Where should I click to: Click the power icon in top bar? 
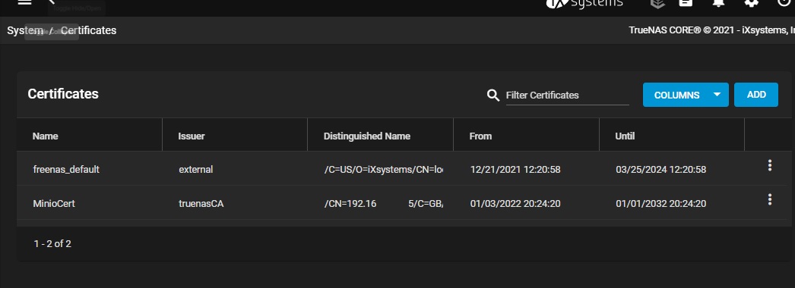784,2
